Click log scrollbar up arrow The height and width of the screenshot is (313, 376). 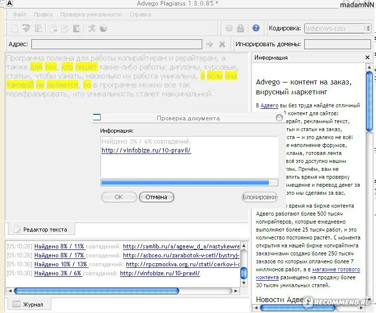click(x=244, y=245)
